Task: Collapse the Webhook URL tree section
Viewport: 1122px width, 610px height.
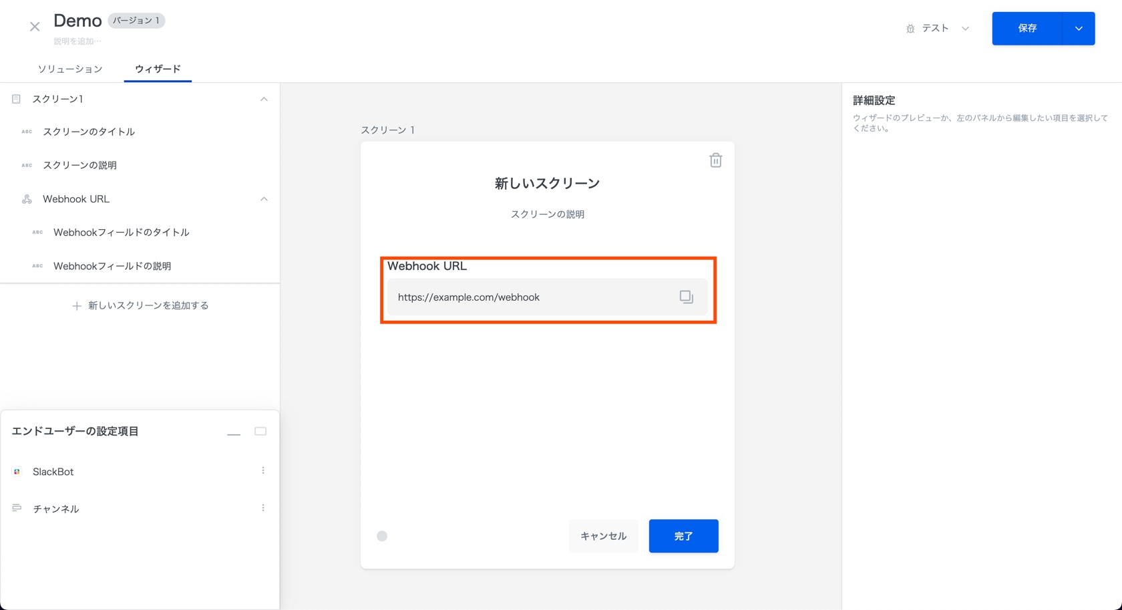Action: point(264,199)
